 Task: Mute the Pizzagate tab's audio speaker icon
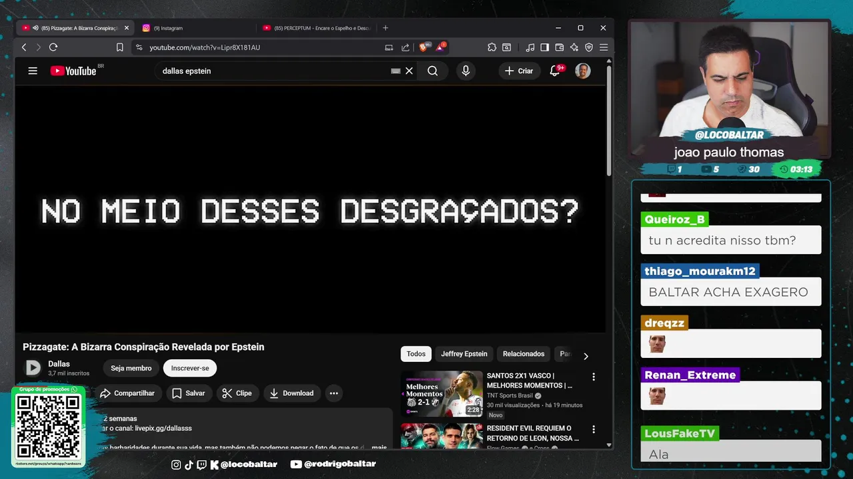pos(35,28)
